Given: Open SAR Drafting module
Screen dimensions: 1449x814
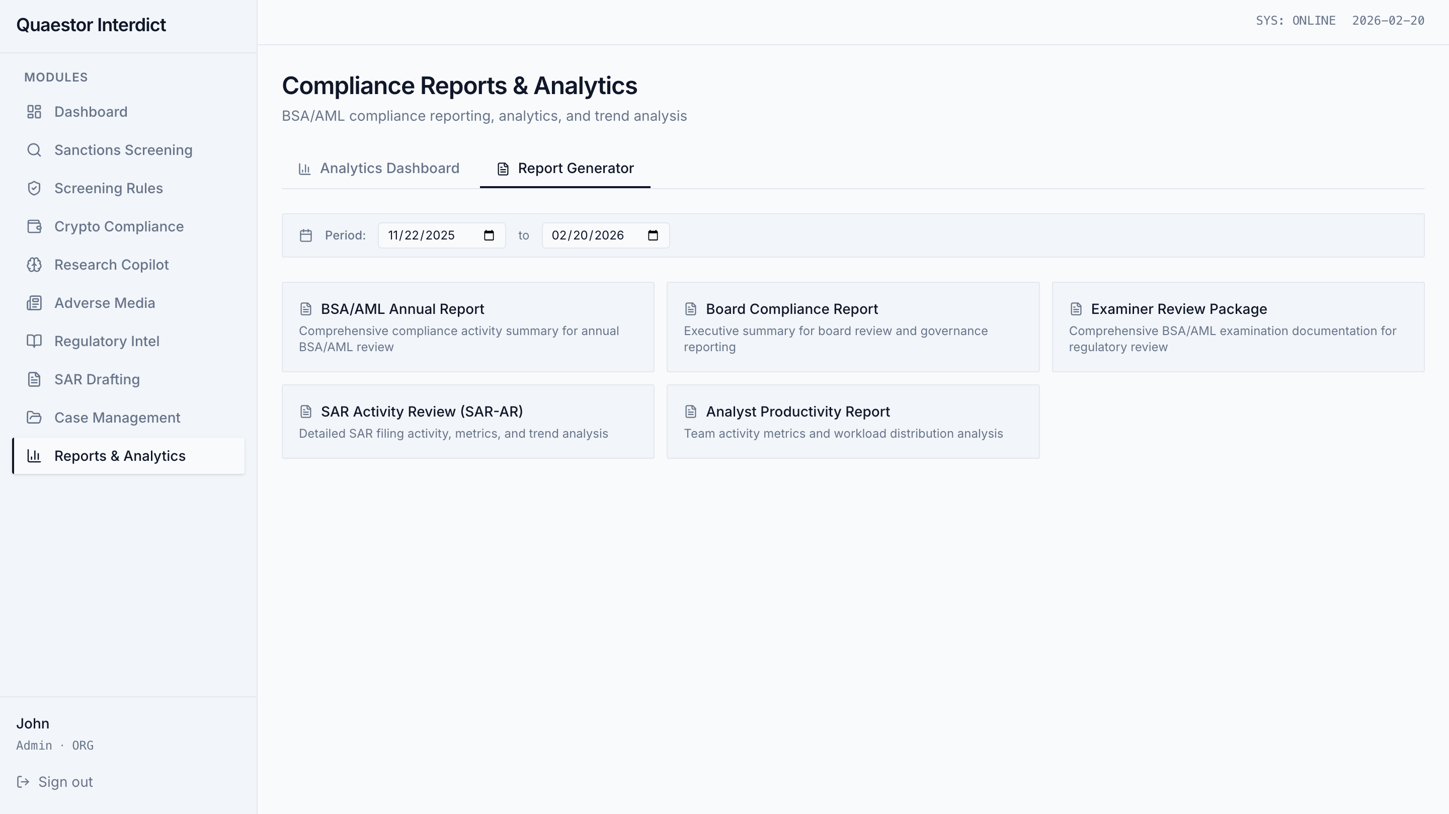Looking at the screenshot, I should pyautogui.click(x=97, y=380).
